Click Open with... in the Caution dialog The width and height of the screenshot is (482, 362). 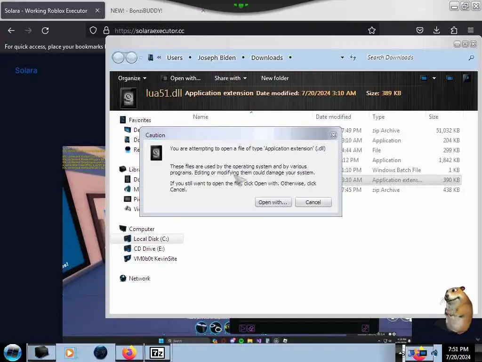pos(273,202)
